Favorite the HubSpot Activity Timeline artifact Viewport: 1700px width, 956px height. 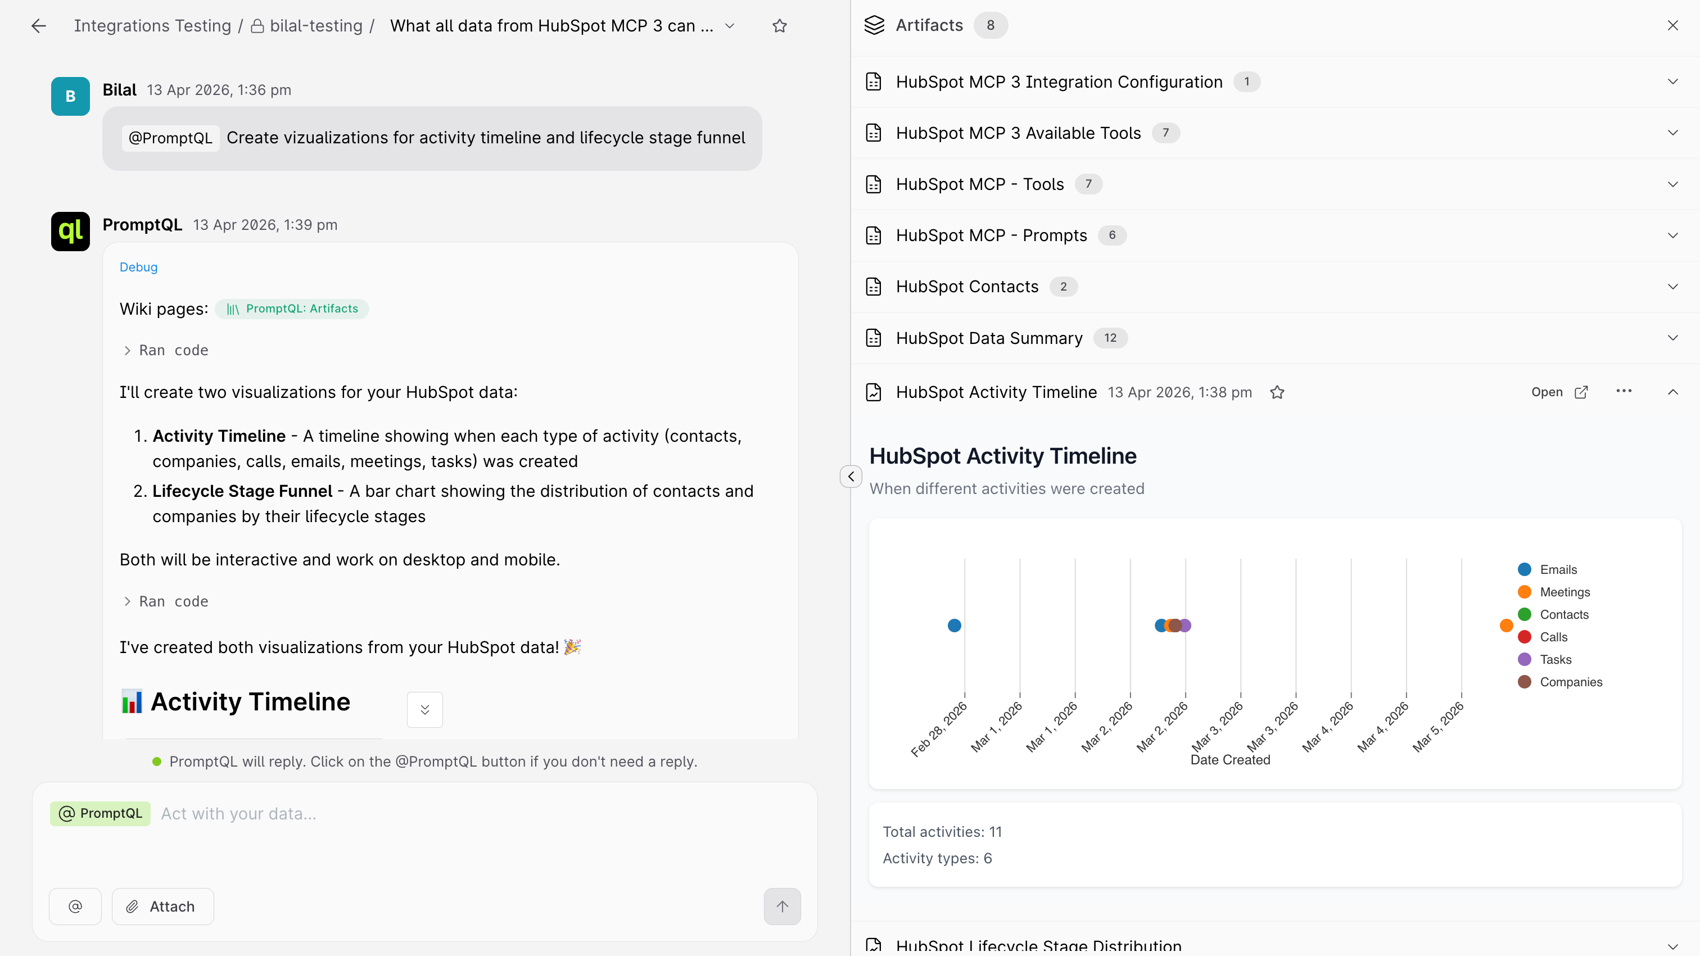pos(1277,392)
